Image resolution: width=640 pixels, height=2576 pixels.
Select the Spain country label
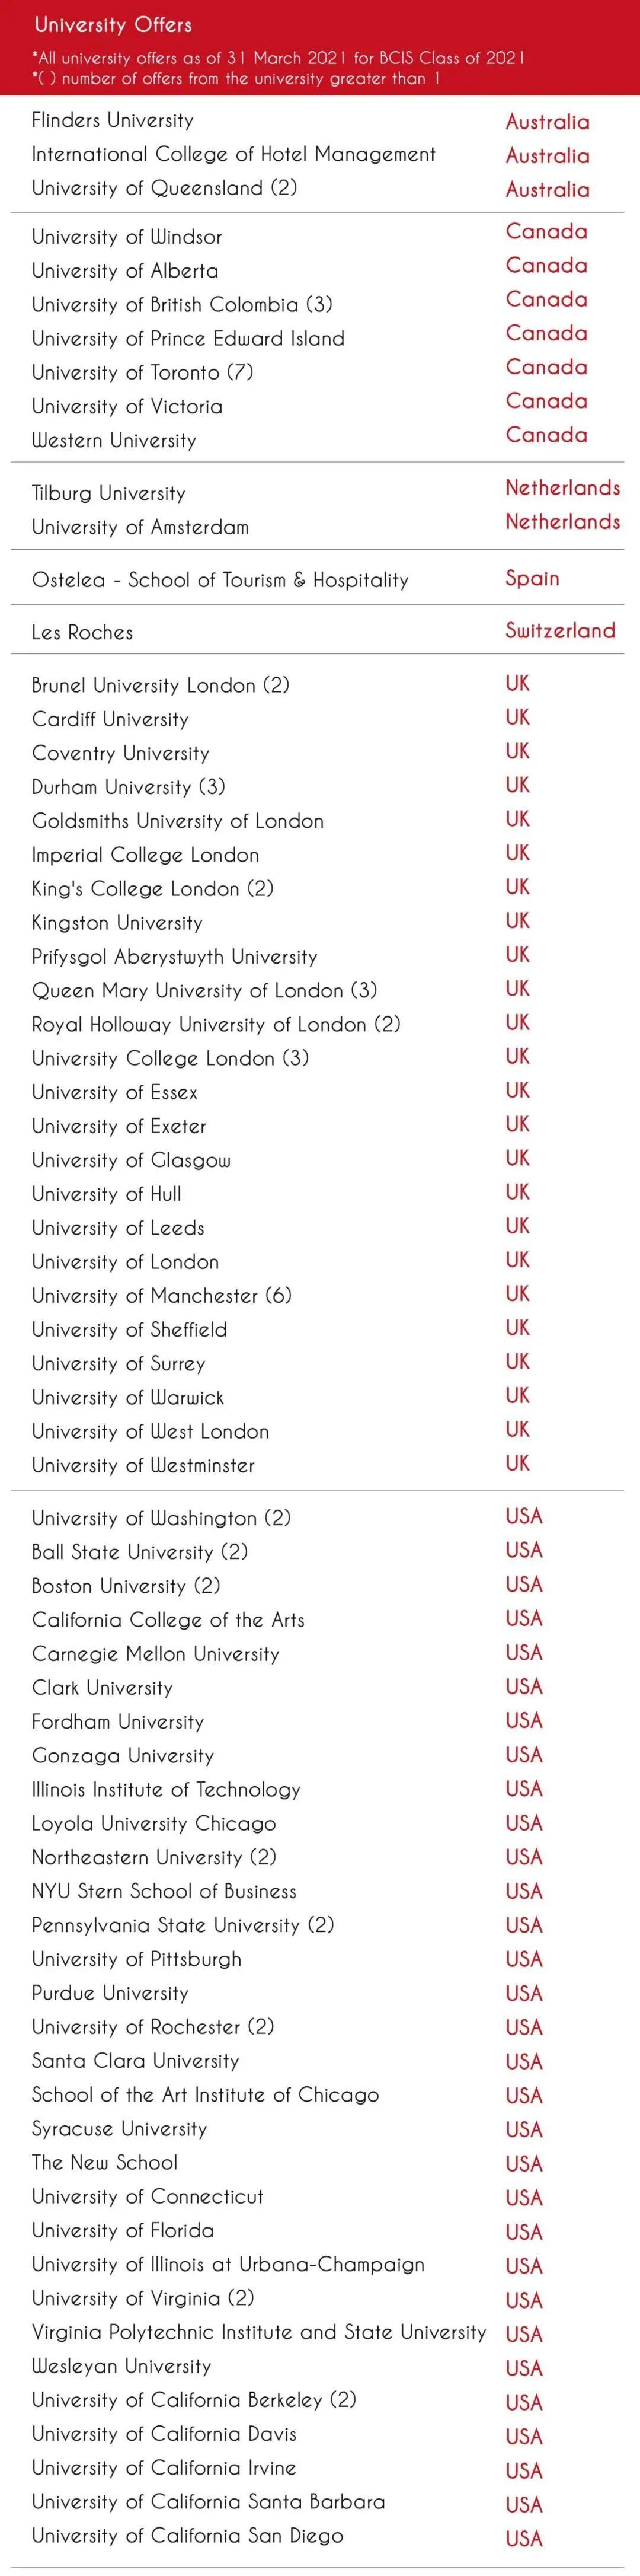coord(532,578)
